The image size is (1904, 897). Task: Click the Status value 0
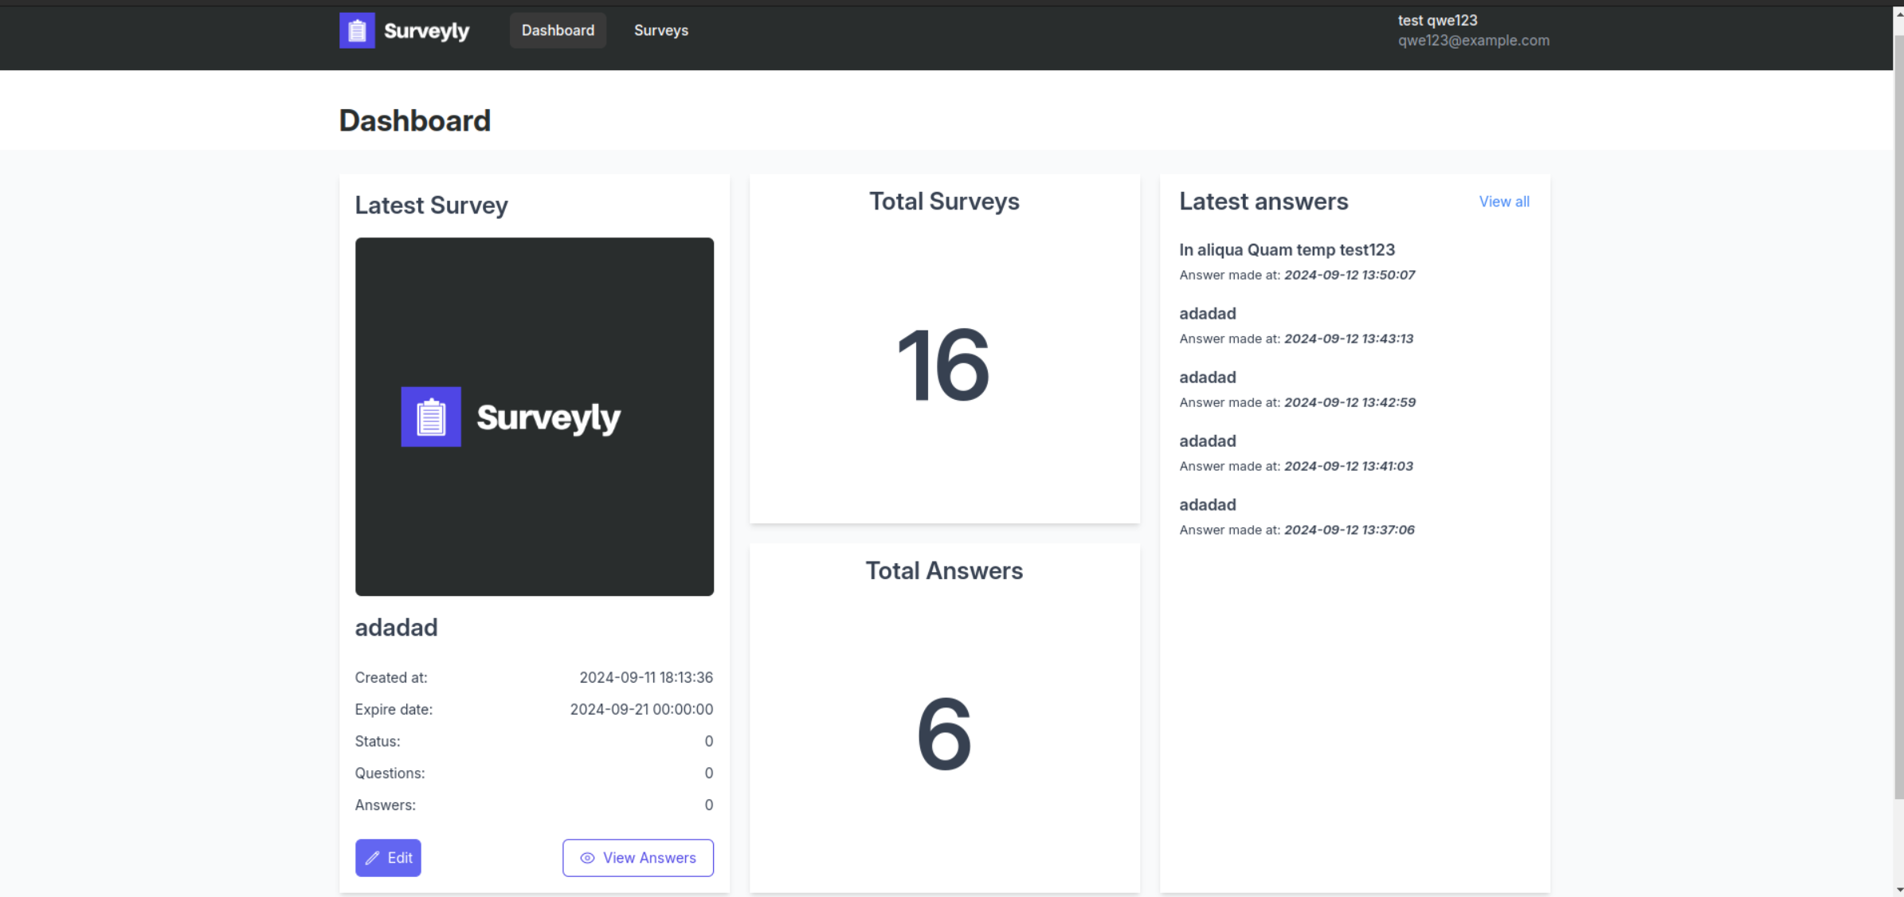(x=708, y=741)
